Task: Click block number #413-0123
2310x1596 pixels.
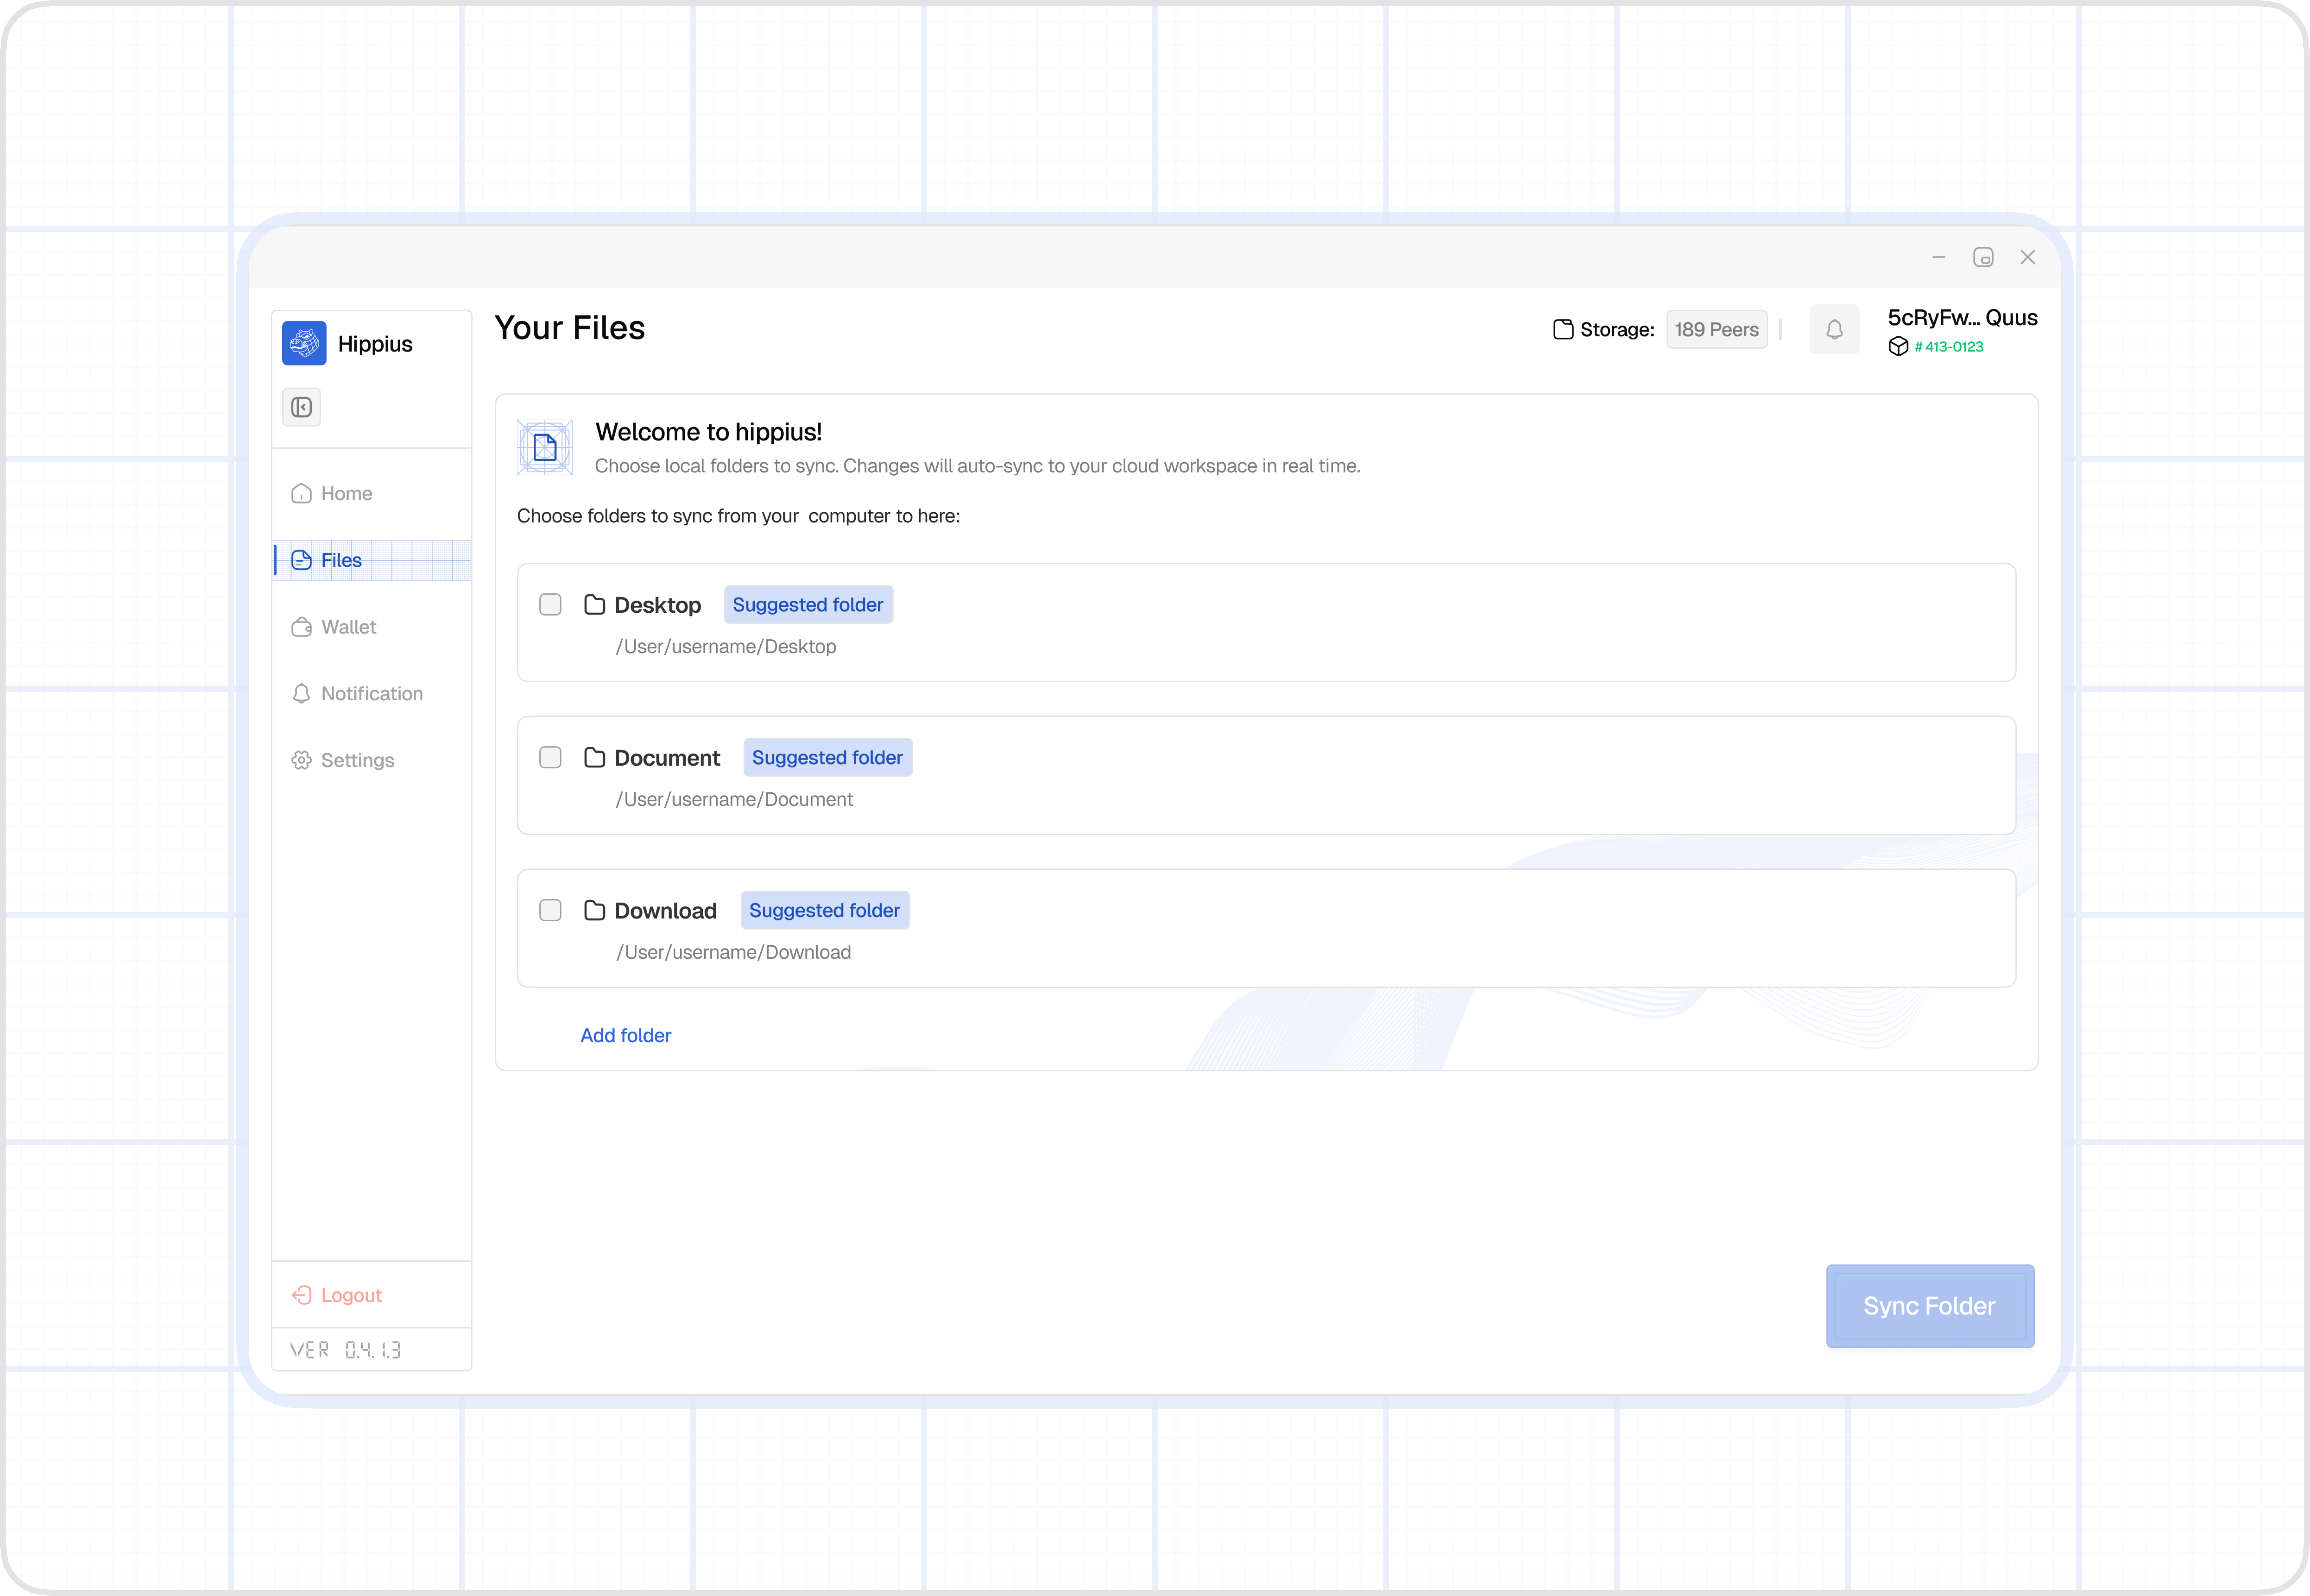Action: pyautogui.click(x=1949, y=347)
